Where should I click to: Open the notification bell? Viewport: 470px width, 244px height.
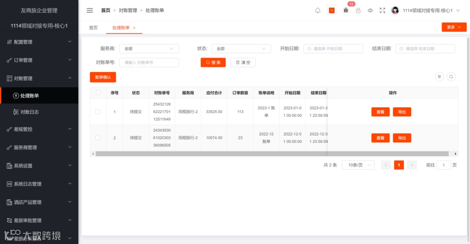pyautogui.click(x=318, y=10)
